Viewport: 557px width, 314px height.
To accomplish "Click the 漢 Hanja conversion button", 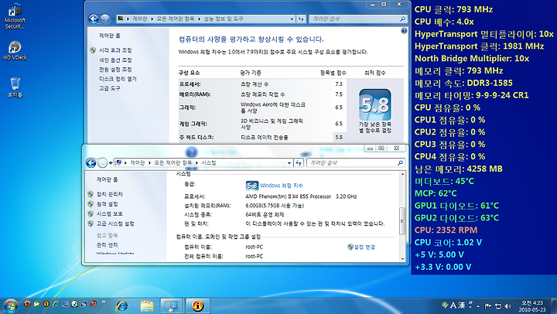I will [461, 305].
